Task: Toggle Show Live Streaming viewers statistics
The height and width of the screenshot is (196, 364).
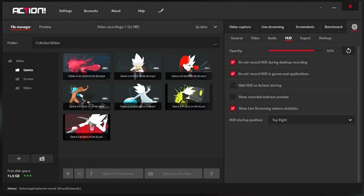Action: click(x=233, y=108)
